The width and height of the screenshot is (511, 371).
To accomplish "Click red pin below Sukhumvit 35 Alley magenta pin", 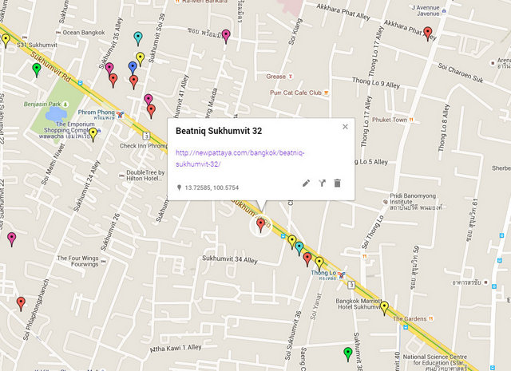I will pos(113,81).
